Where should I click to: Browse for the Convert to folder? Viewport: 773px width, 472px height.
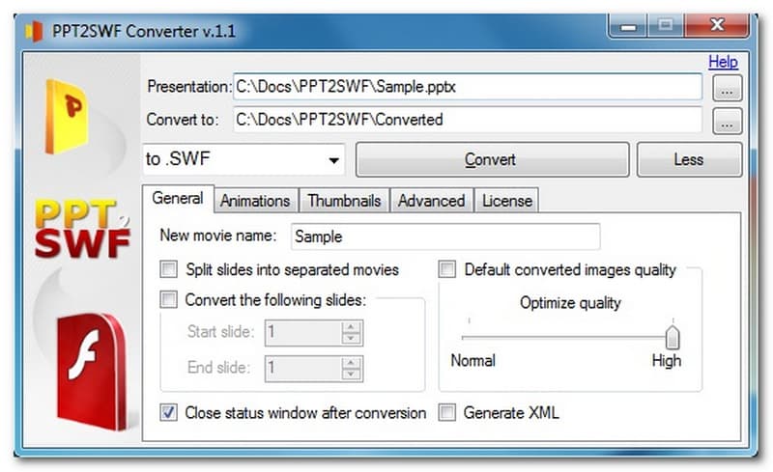pos(728,122)
